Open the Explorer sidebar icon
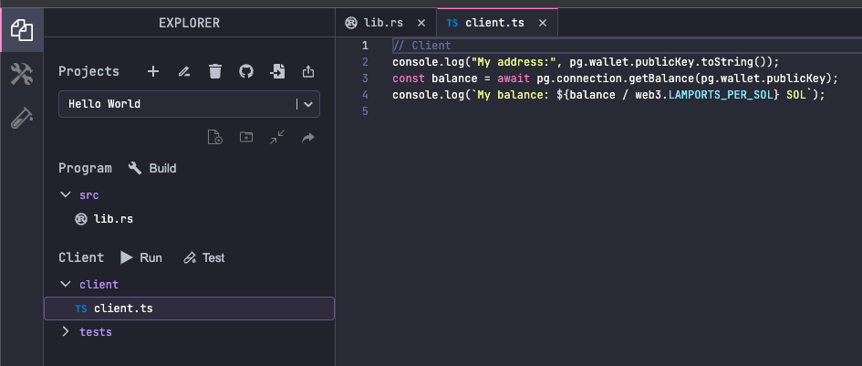This screenshot has width=862, height=366. (x=22, y=30)
